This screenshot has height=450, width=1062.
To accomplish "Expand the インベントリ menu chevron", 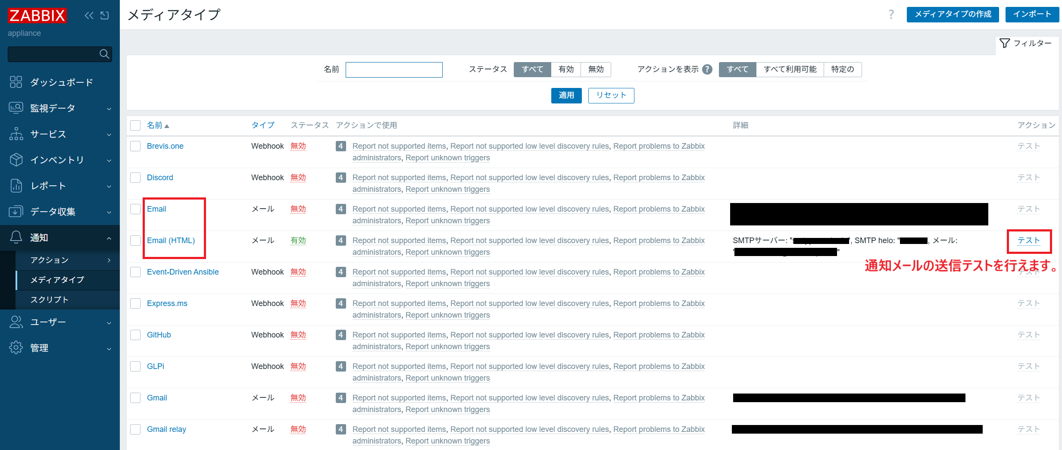I will [x=109, y=160].
